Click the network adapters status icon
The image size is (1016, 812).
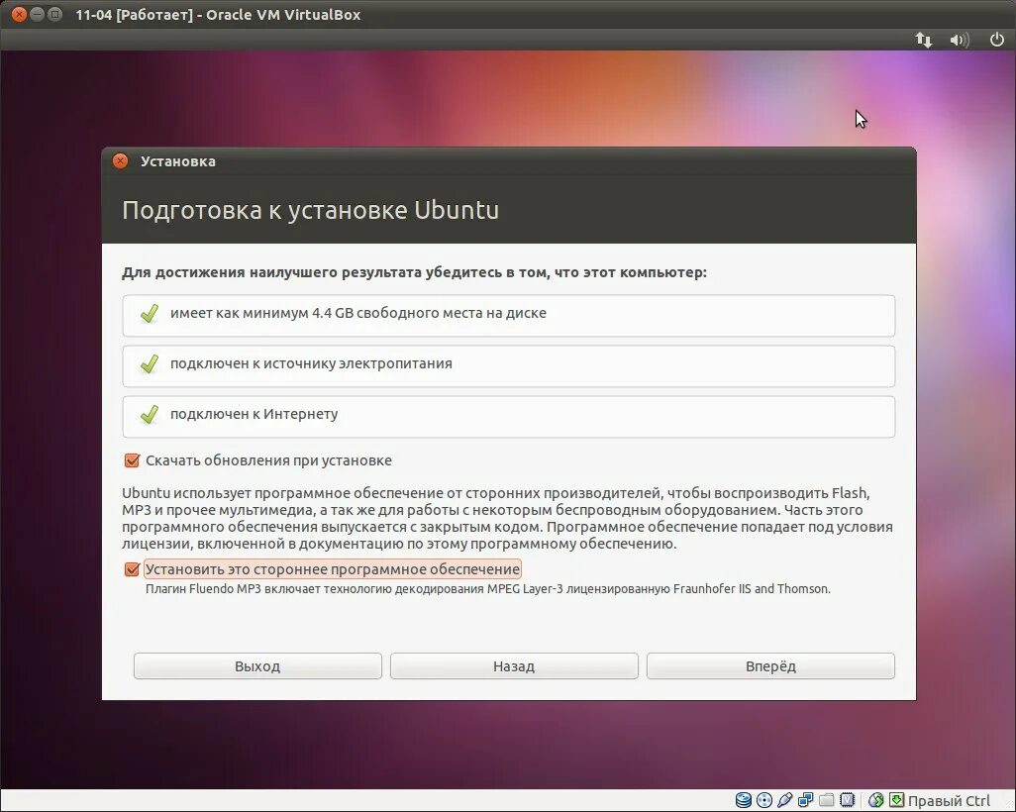805,800
